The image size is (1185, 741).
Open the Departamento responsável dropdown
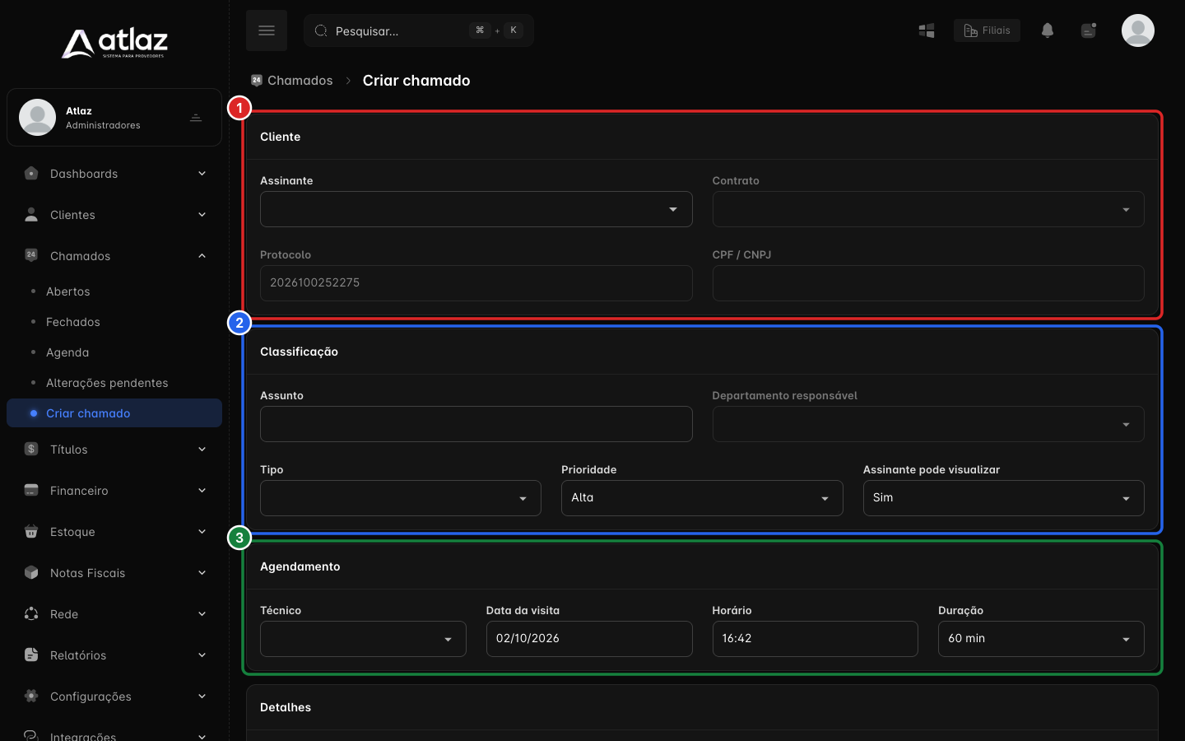click(x=928, y=424)
